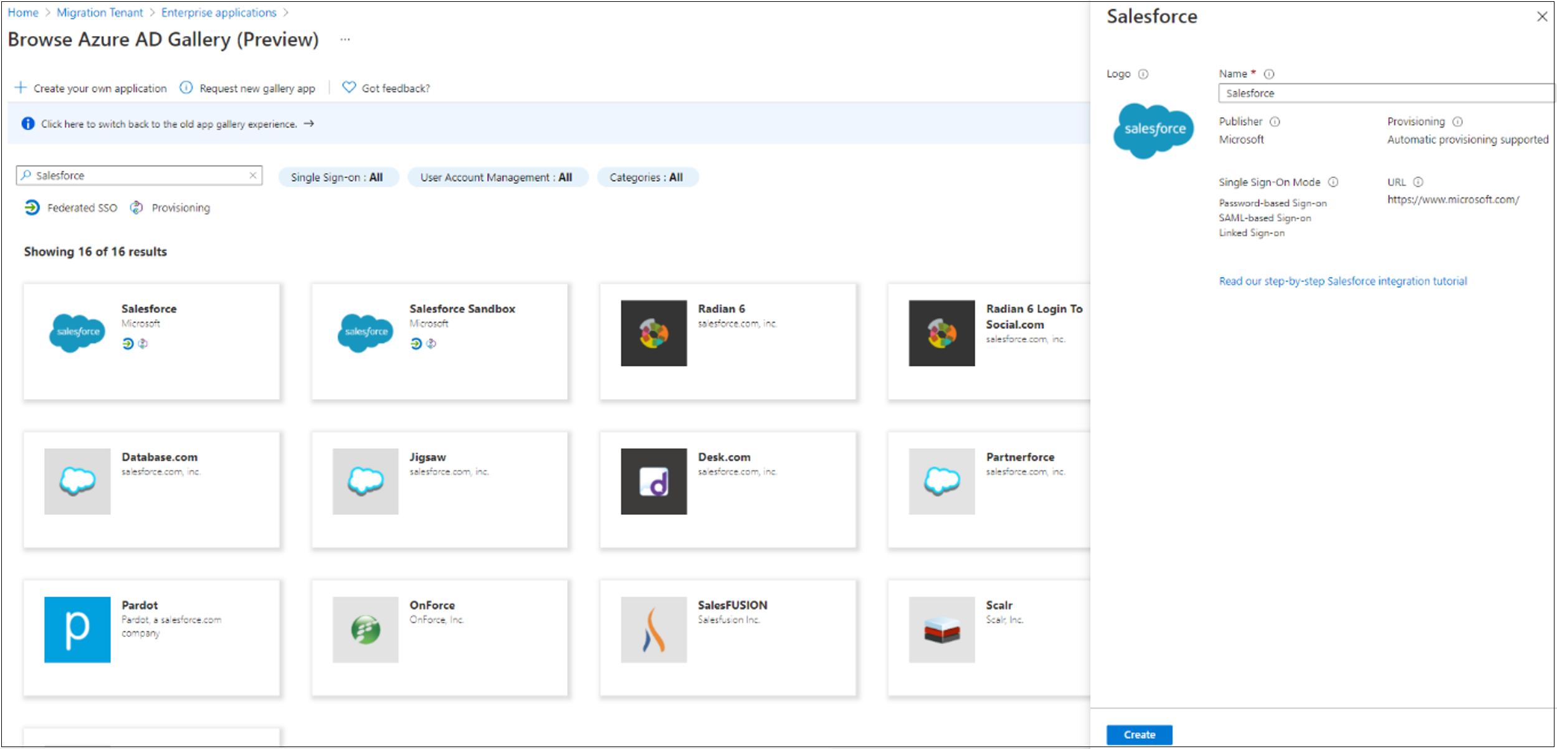Click the large Salesforce logo in the details panel
Viewport: 1557px width, 749px height.
(x=1153, y=131)
